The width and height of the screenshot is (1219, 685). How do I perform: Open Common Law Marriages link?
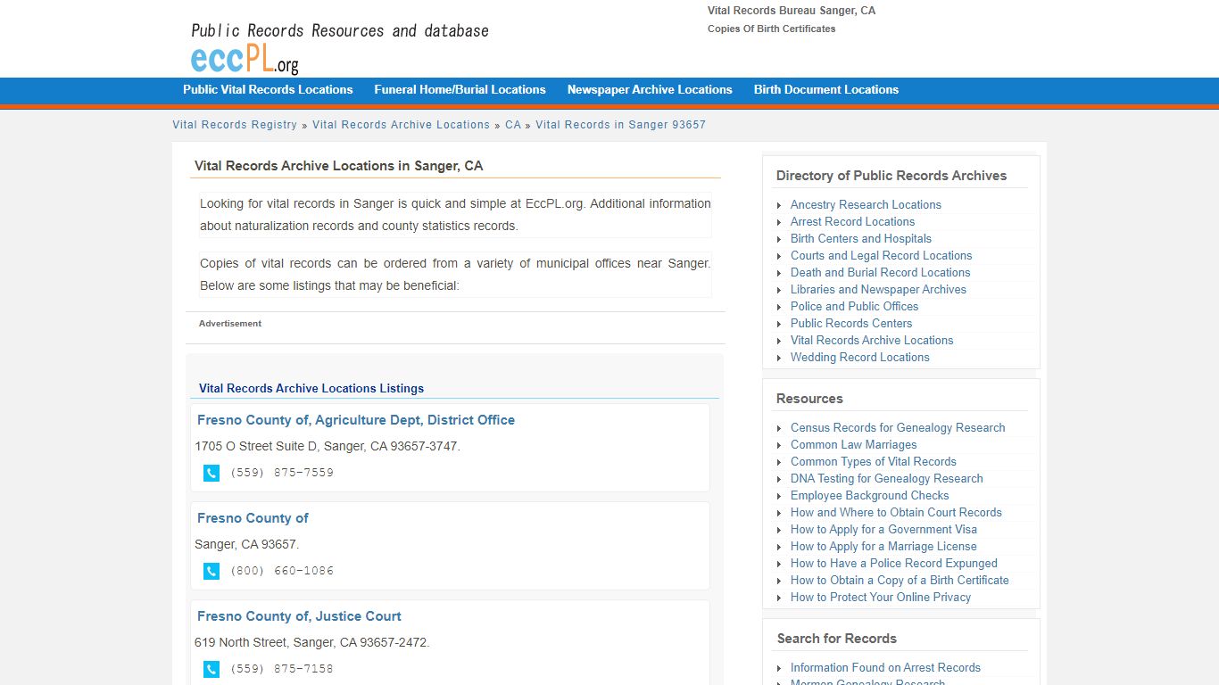pyautogui.click(x=853, y=444)
